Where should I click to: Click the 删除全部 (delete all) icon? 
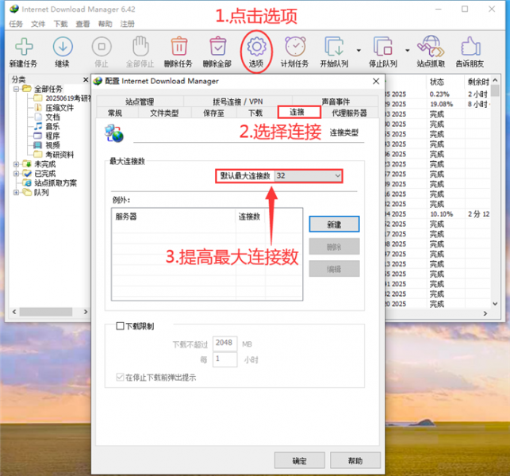click(217, 46)
